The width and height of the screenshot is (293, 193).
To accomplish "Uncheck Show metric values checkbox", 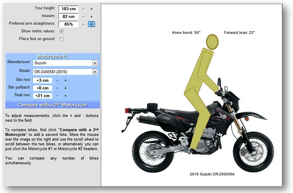I will tap(62, 31).
